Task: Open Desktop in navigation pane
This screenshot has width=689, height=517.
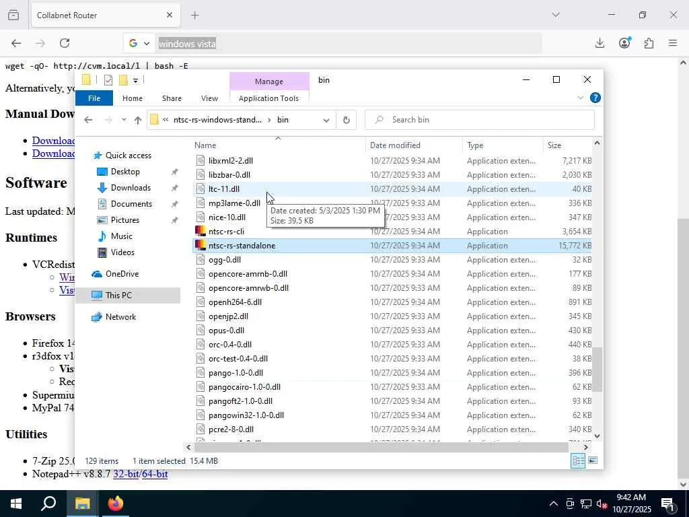Action: point(124,172)
